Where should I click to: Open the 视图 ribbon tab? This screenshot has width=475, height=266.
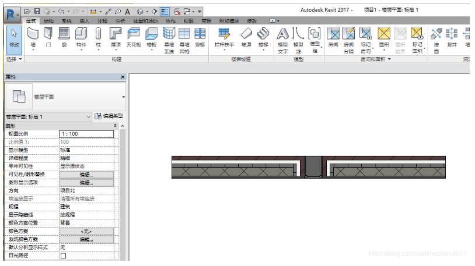[188, 20]
